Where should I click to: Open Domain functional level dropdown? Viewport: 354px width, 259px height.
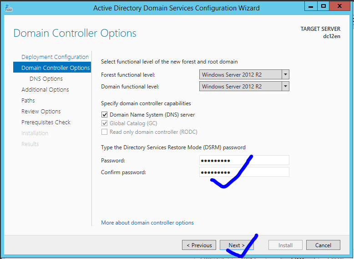tap(244, 86)
